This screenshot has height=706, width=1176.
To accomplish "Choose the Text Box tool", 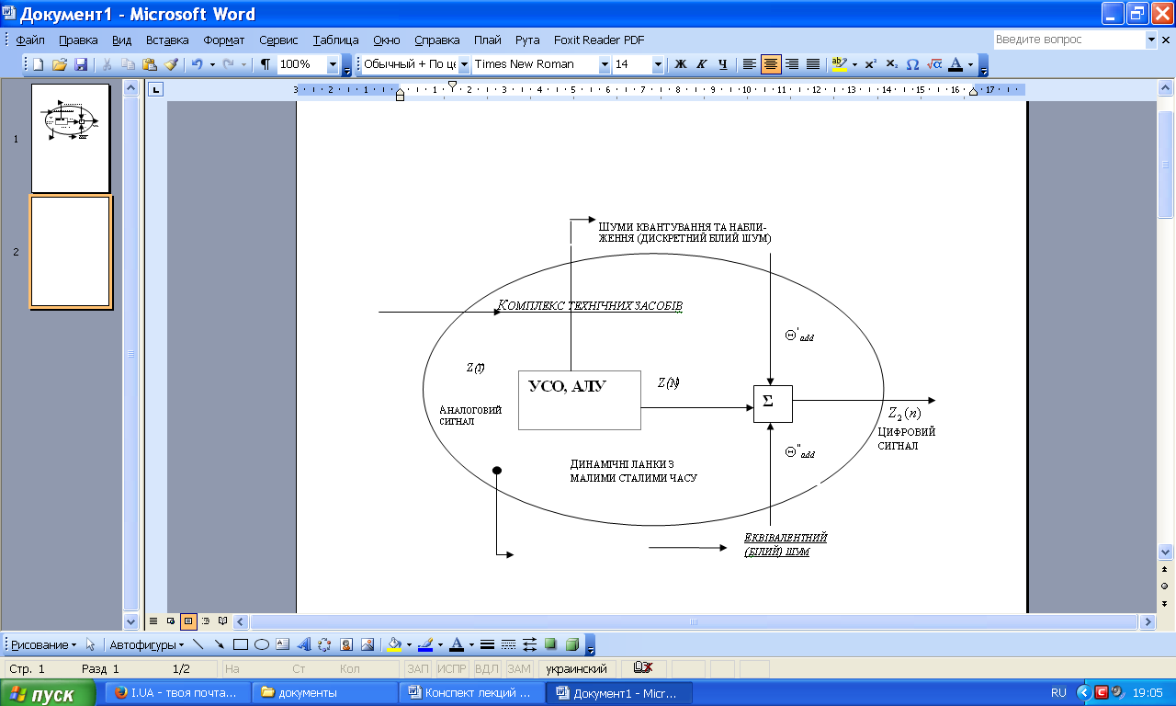I will tap(282, 644).
